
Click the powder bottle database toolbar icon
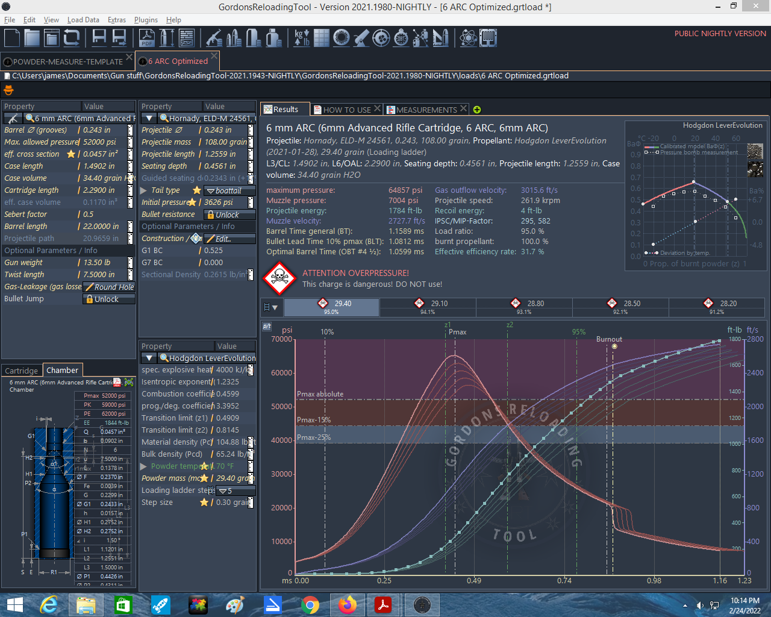[x=273, y=38]
